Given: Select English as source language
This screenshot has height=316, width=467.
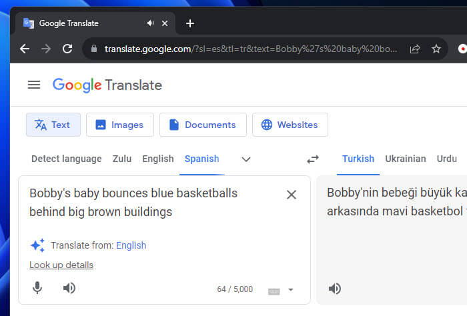Looking at the screenshot, I should tap(158, 159).
